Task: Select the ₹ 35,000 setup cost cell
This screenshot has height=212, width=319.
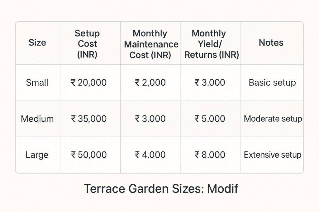Action: (89, 119)
